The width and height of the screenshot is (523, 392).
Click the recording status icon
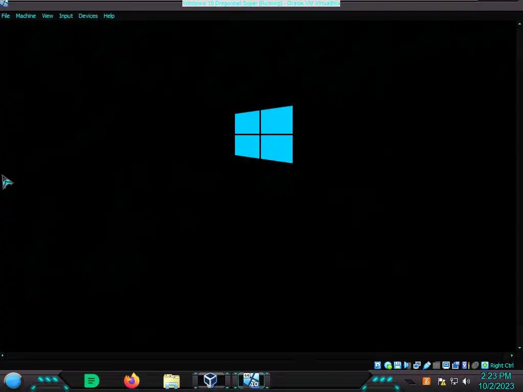pos(456,365)
